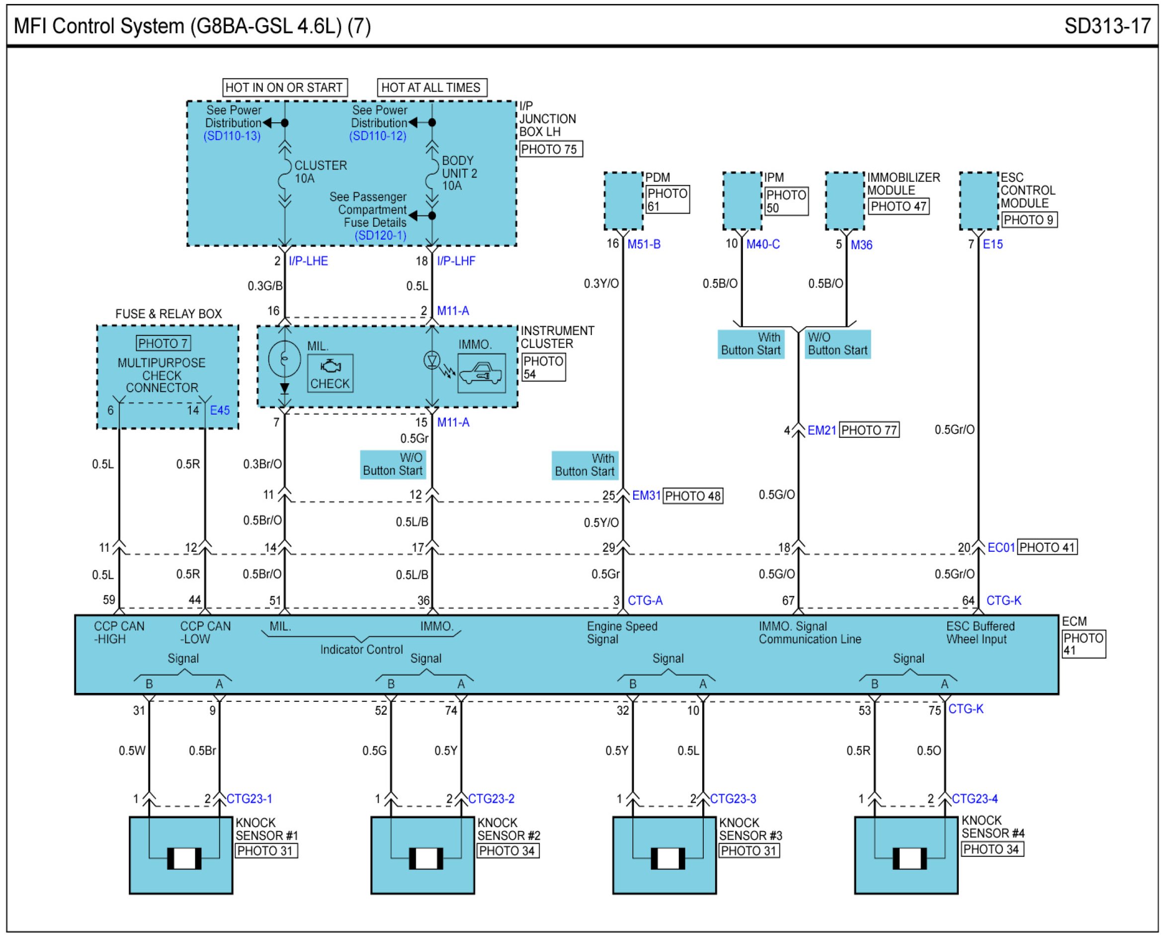
Task: Select the EC01 connector label
Action: coord(1001,547)
